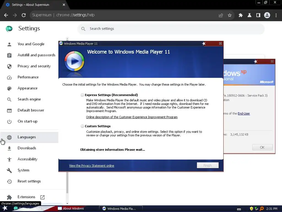Click the Supermium logo beside Settings
Image resolution: width=282 pixels, height=212 pixels.
[9, 29]
